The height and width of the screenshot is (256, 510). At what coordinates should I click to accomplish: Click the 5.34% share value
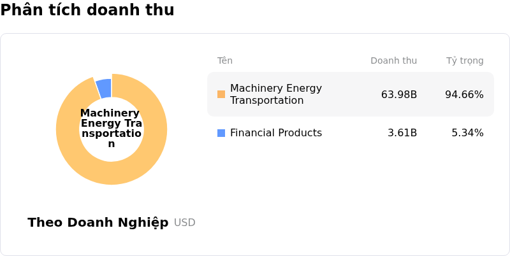(x=467, y=133)
